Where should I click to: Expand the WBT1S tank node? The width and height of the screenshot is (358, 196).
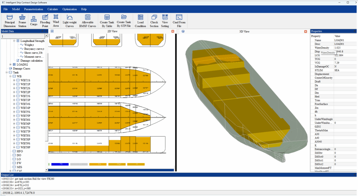14,80
